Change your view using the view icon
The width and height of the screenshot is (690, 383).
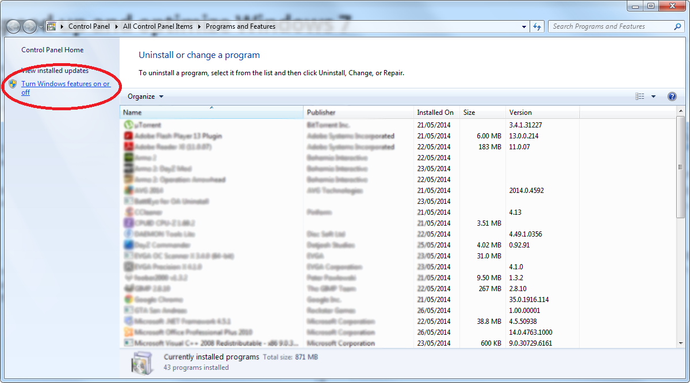(640, 96)
